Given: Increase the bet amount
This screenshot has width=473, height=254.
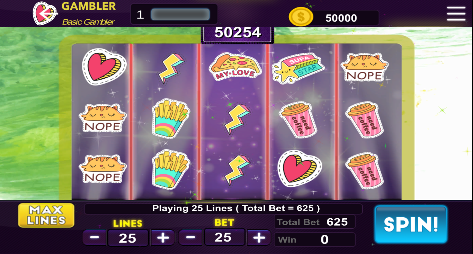Looking at the screenshot, I should [259, 237].
